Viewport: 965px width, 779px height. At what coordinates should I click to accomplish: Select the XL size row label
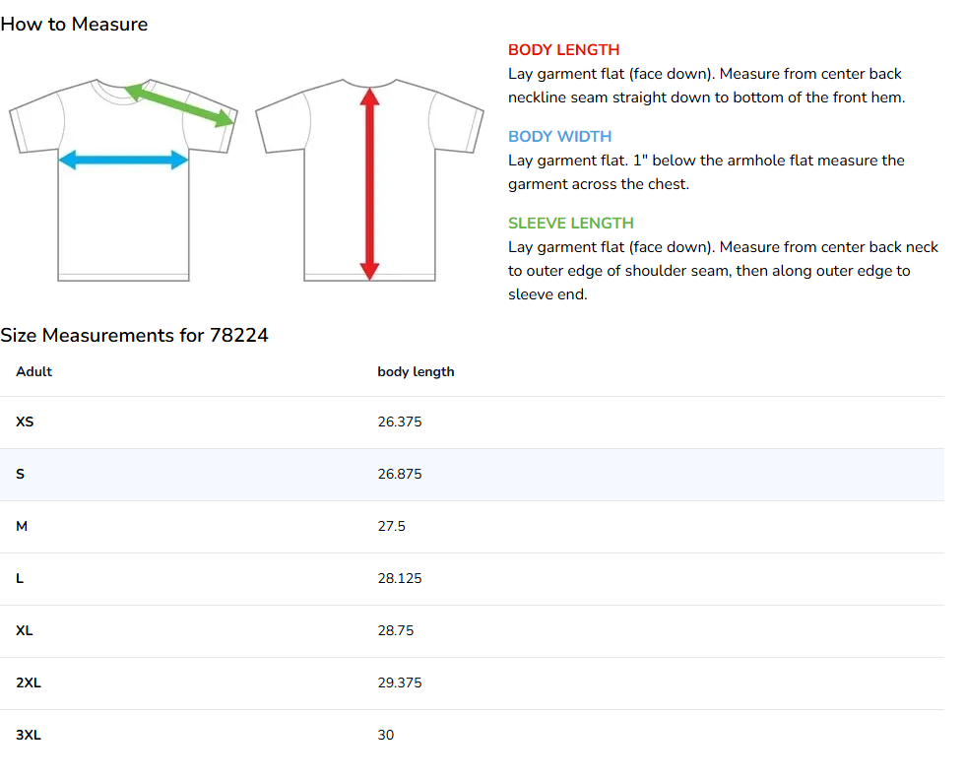click(x=25, y=630)
